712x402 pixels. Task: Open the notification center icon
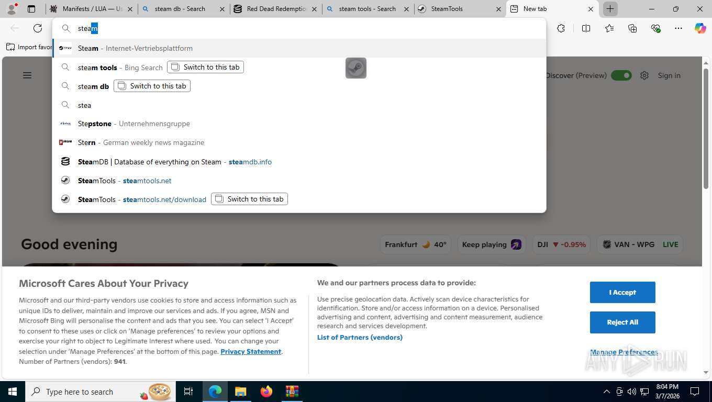(x=695, y=392)
